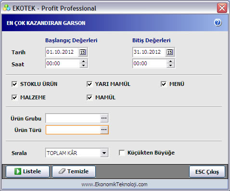Focus the Ürün Grubu text field
230x191 pixels.
[73, 118]
